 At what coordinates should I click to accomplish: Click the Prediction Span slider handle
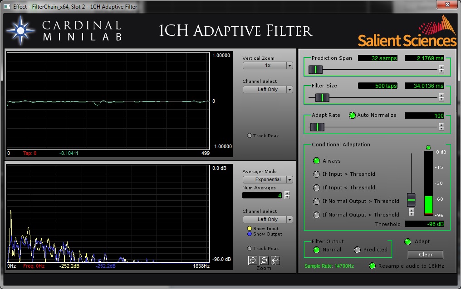click(x=315, y=70)
